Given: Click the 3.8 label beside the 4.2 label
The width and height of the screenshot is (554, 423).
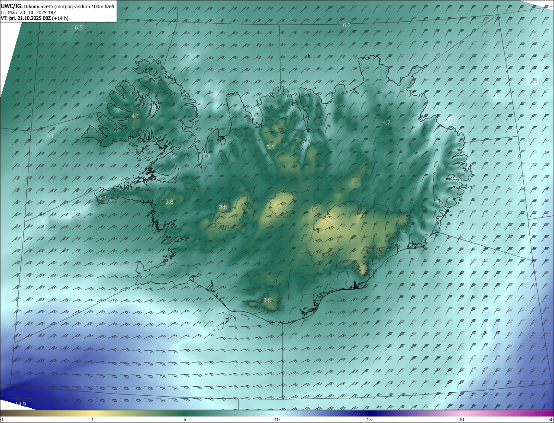Looking at the screenshot, I should (169, 202).
